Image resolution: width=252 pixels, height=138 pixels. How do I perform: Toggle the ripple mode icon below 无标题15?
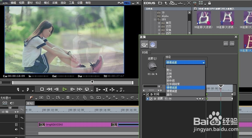click(x=5, y=103)
